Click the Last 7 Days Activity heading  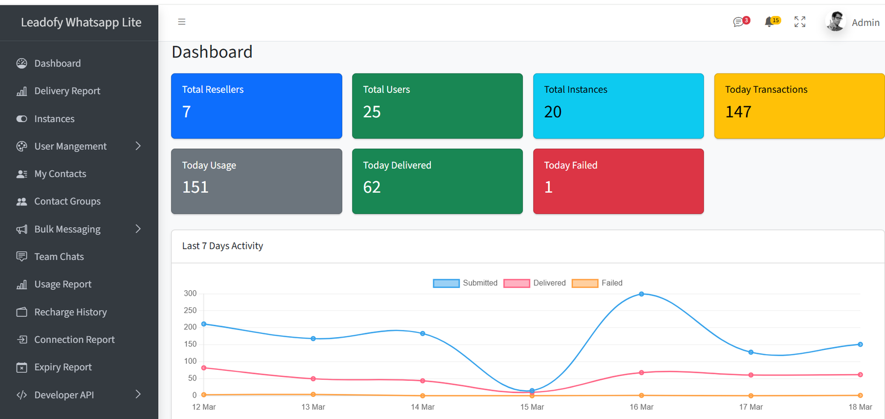click(222, 246)
